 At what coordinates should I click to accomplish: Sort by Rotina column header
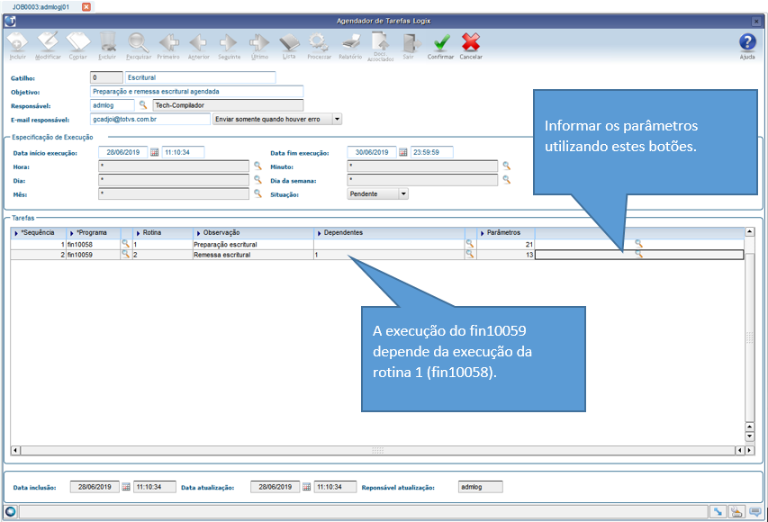tap(163, 232)
